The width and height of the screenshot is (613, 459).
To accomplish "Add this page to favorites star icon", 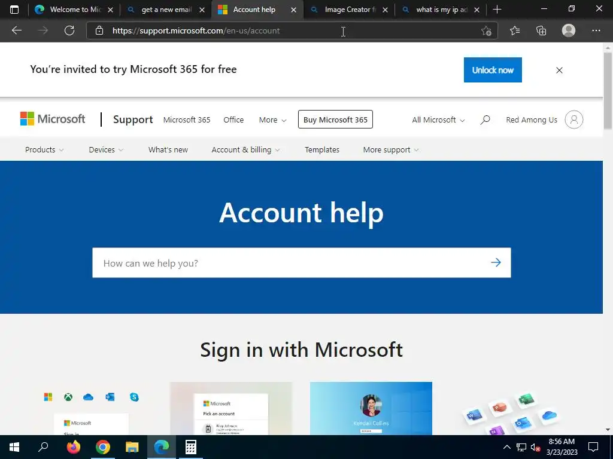I will [x=486, y=30].
